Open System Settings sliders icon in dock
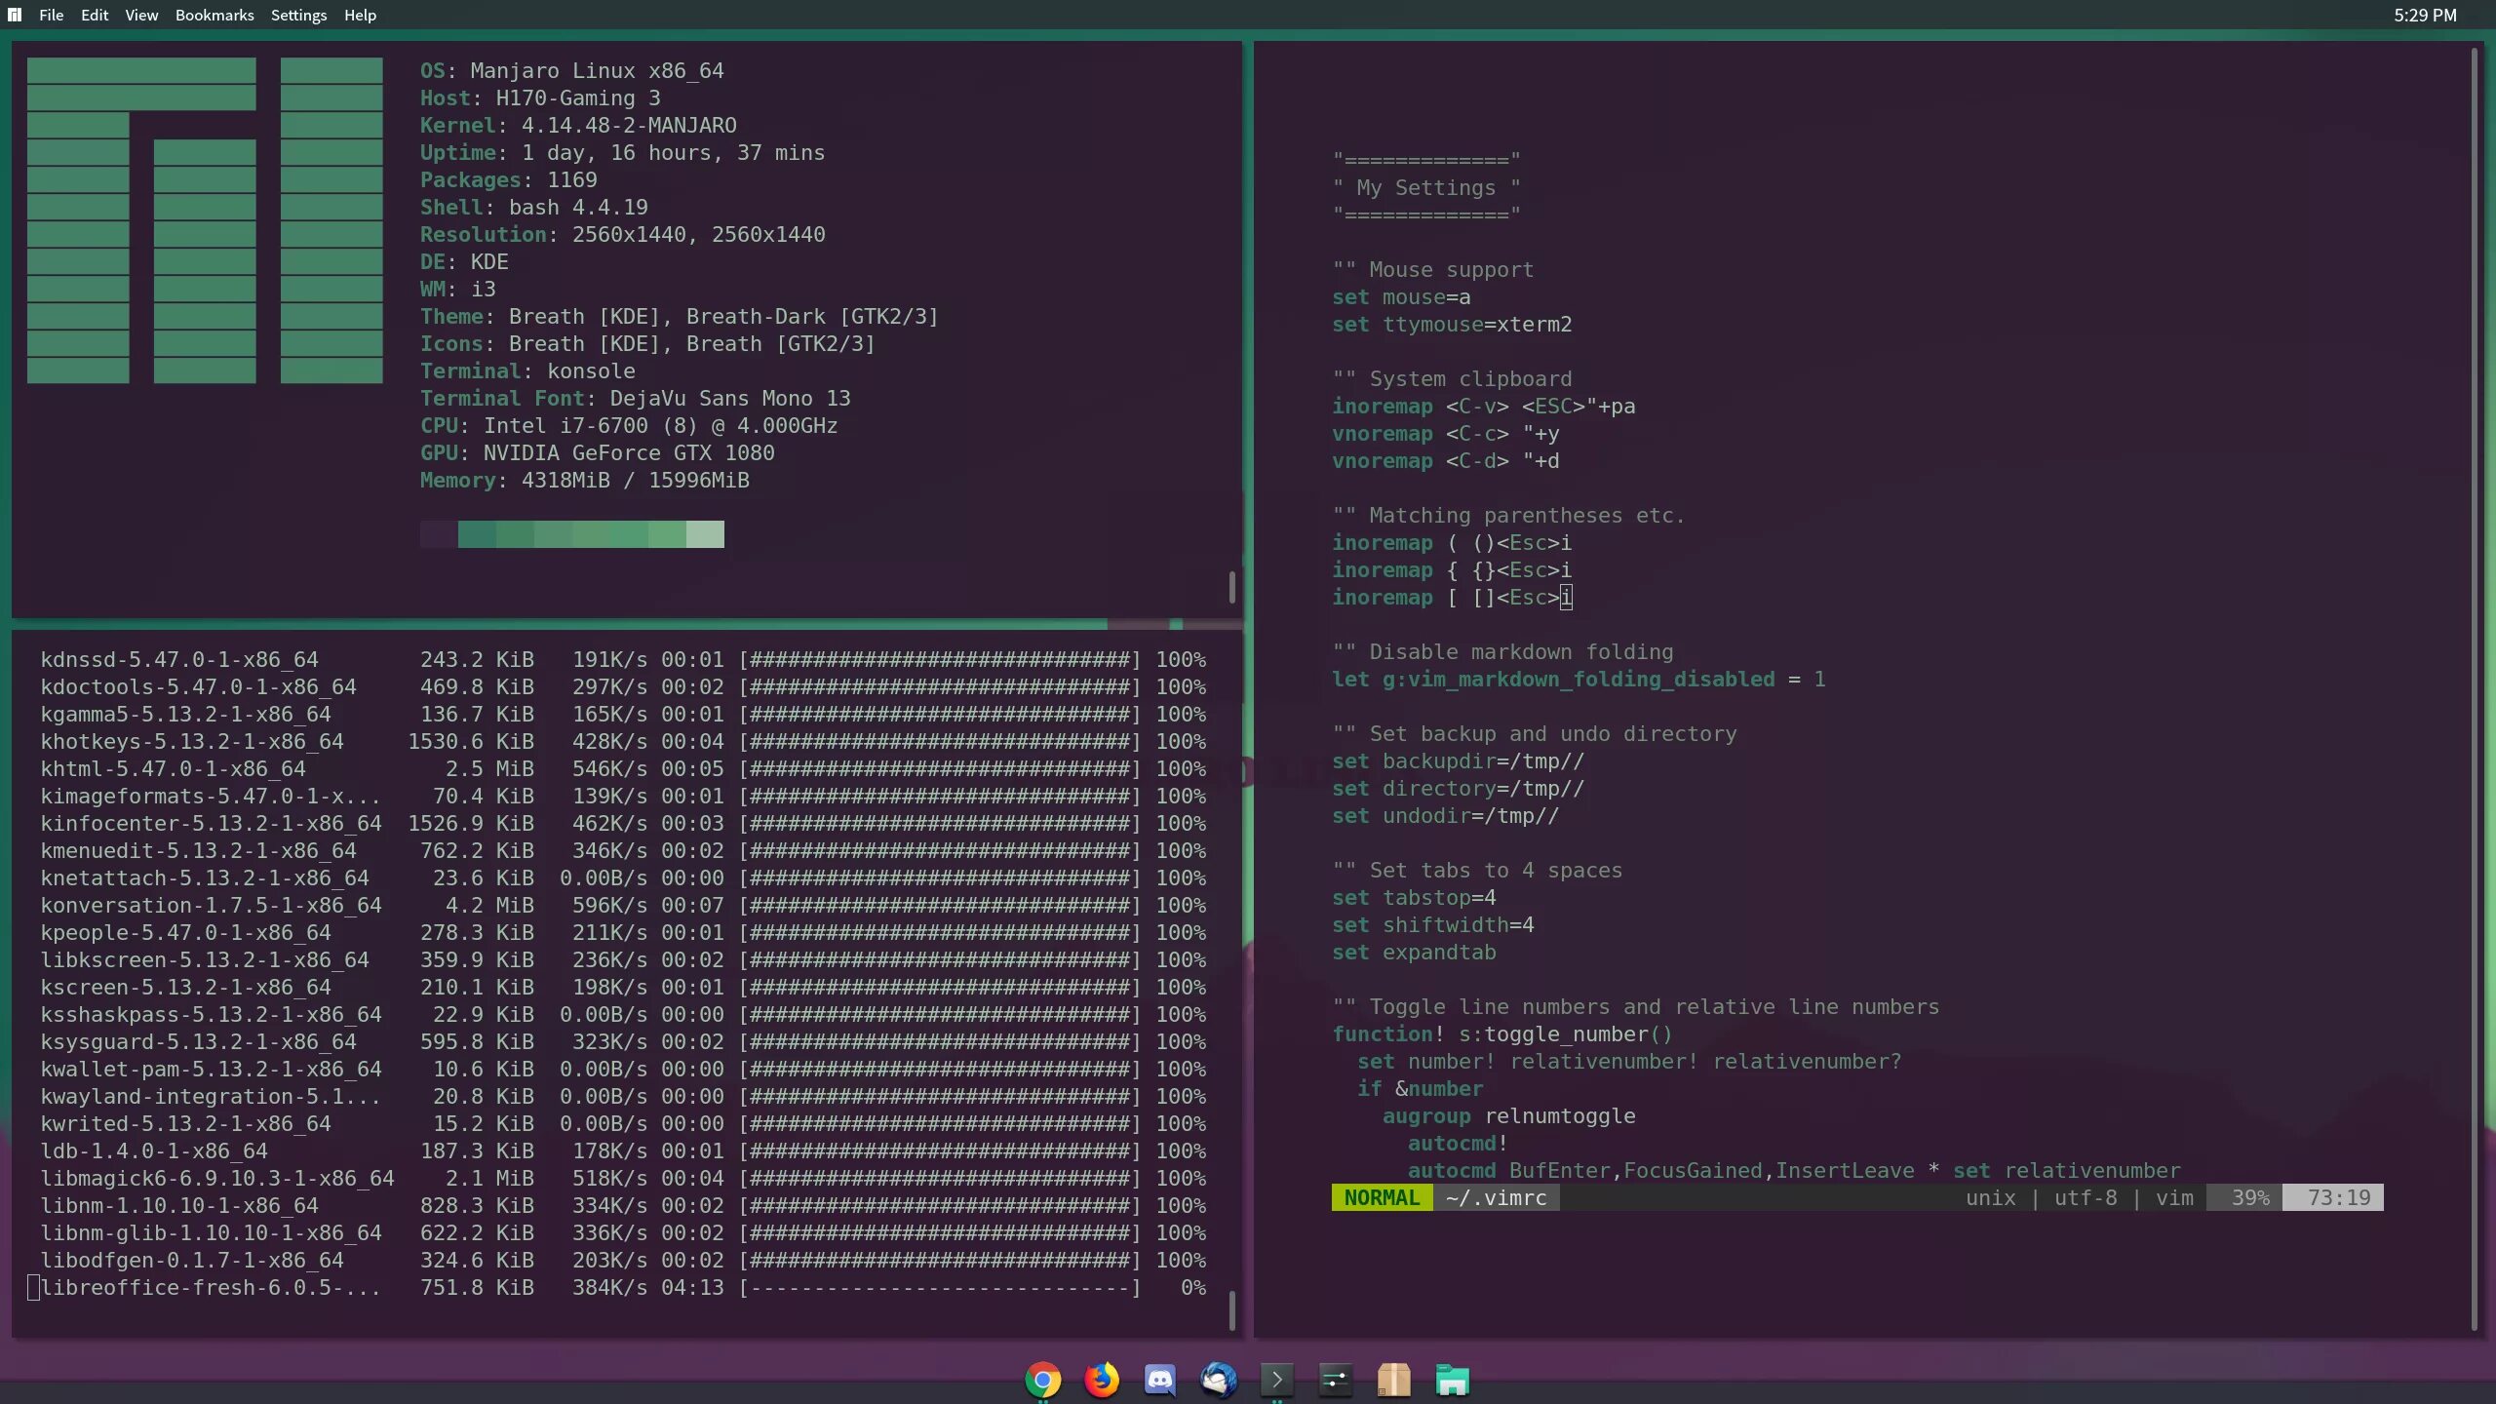This screenshot has width=2496, height=1404. click(1335, 1380)
